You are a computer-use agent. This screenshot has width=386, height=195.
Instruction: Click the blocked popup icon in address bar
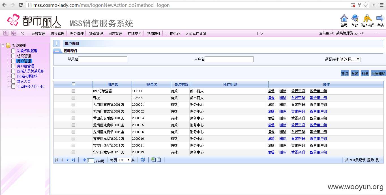[x=353, y=5]
